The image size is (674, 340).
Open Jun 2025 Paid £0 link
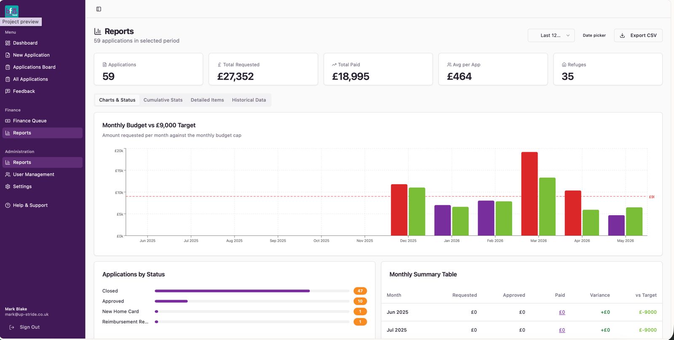pyautogui.click(x=562, y=312)
